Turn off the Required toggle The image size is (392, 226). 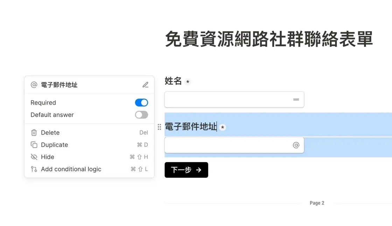point(141,103)
